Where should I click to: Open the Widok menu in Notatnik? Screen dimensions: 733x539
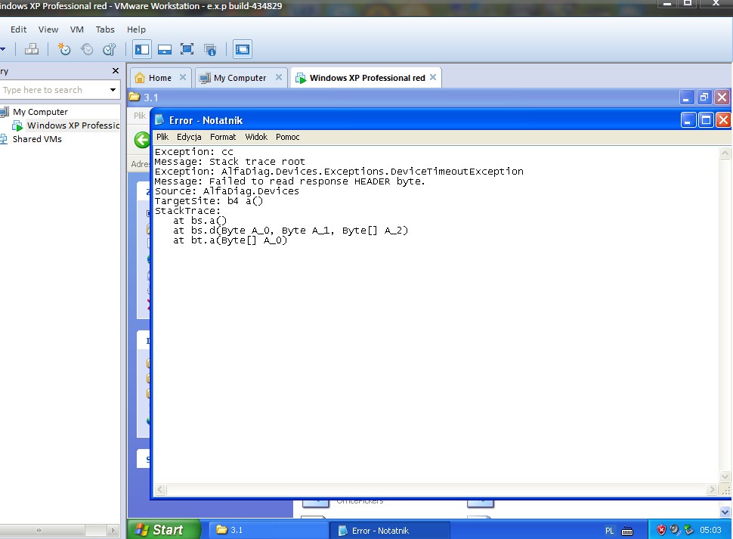pos(256,137)
